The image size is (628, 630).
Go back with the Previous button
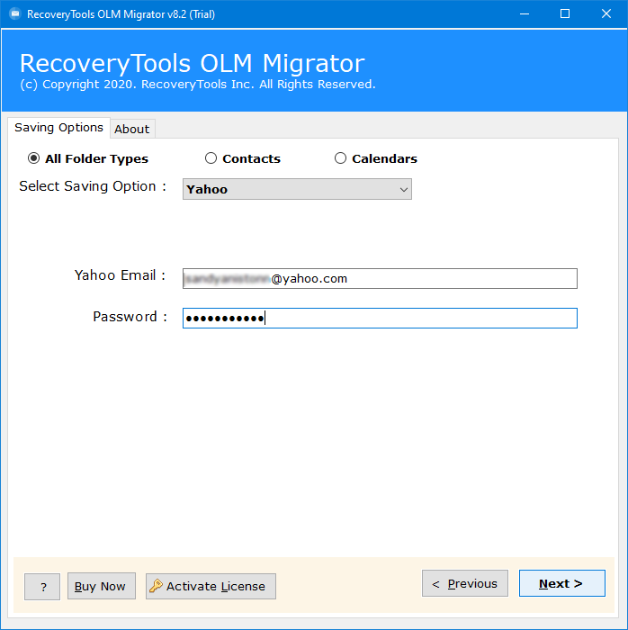pyautogui.click(x=465, y=583)
